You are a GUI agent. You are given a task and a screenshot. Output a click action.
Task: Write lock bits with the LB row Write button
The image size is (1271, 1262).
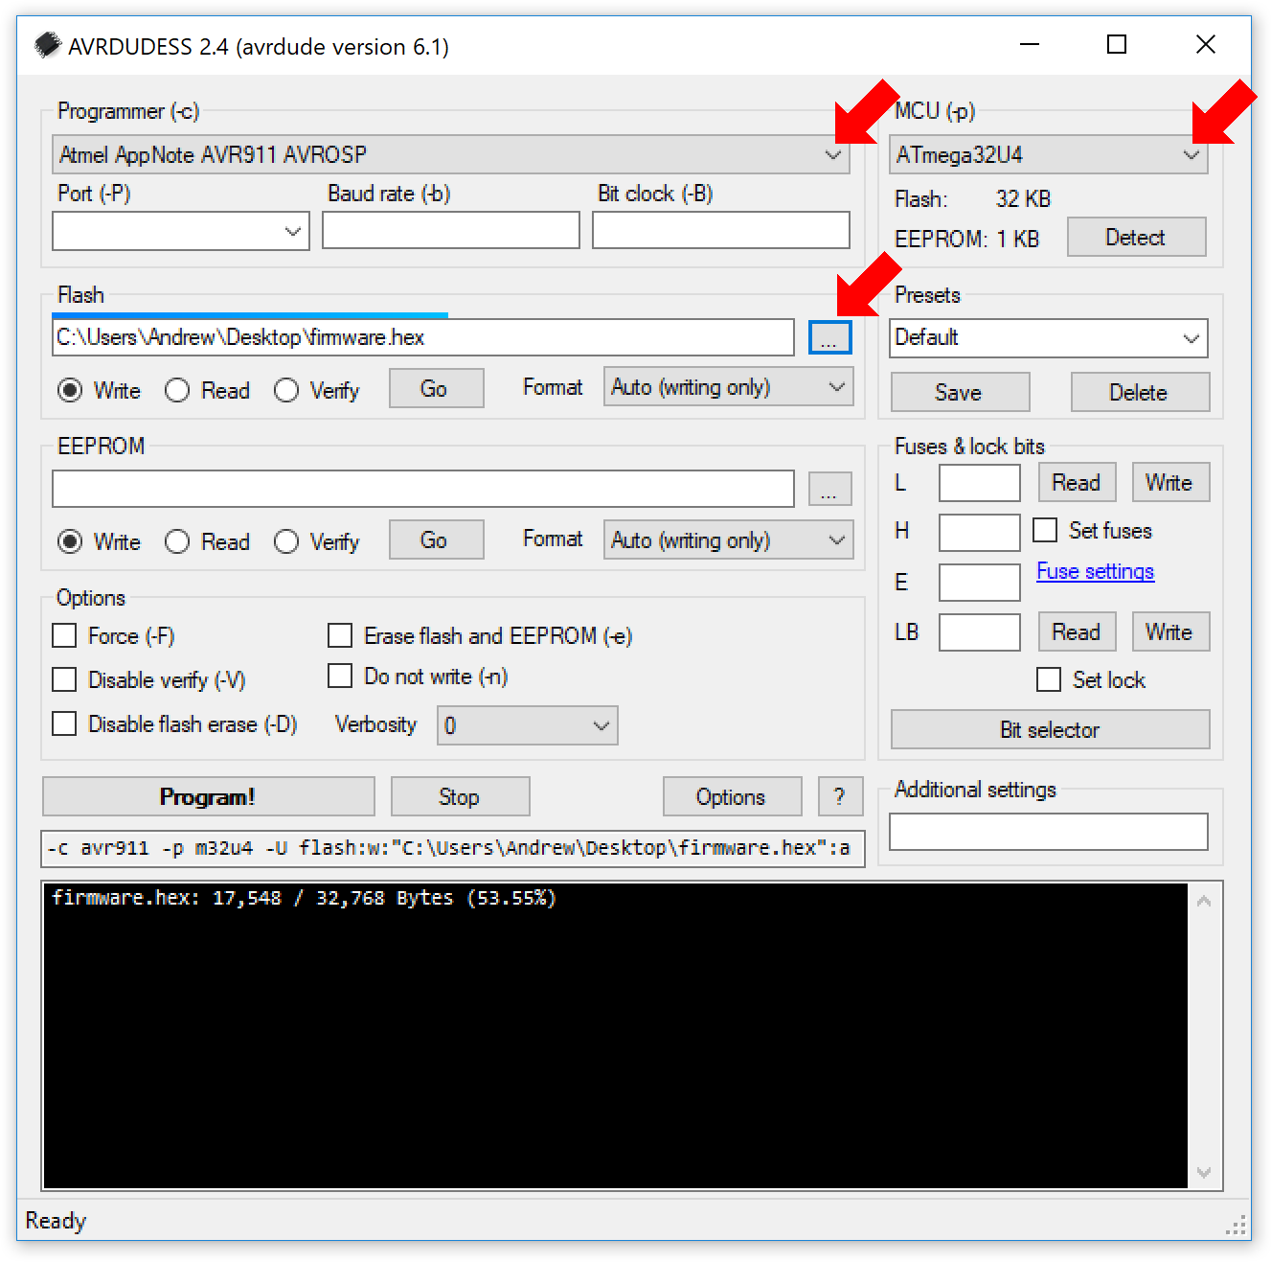click(1170, 631)
